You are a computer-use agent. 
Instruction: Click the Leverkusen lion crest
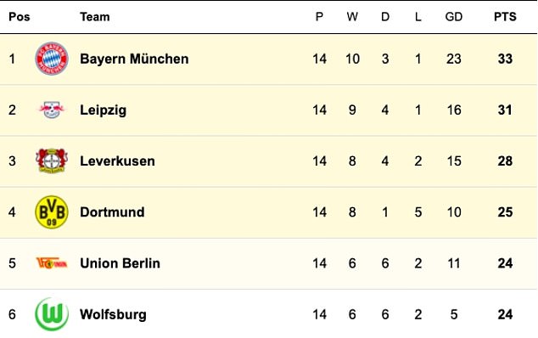[x=52, y=161]
